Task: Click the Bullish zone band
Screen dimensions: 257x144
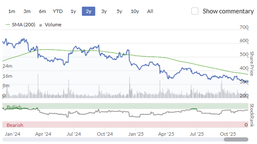Action: click(125, 106)
